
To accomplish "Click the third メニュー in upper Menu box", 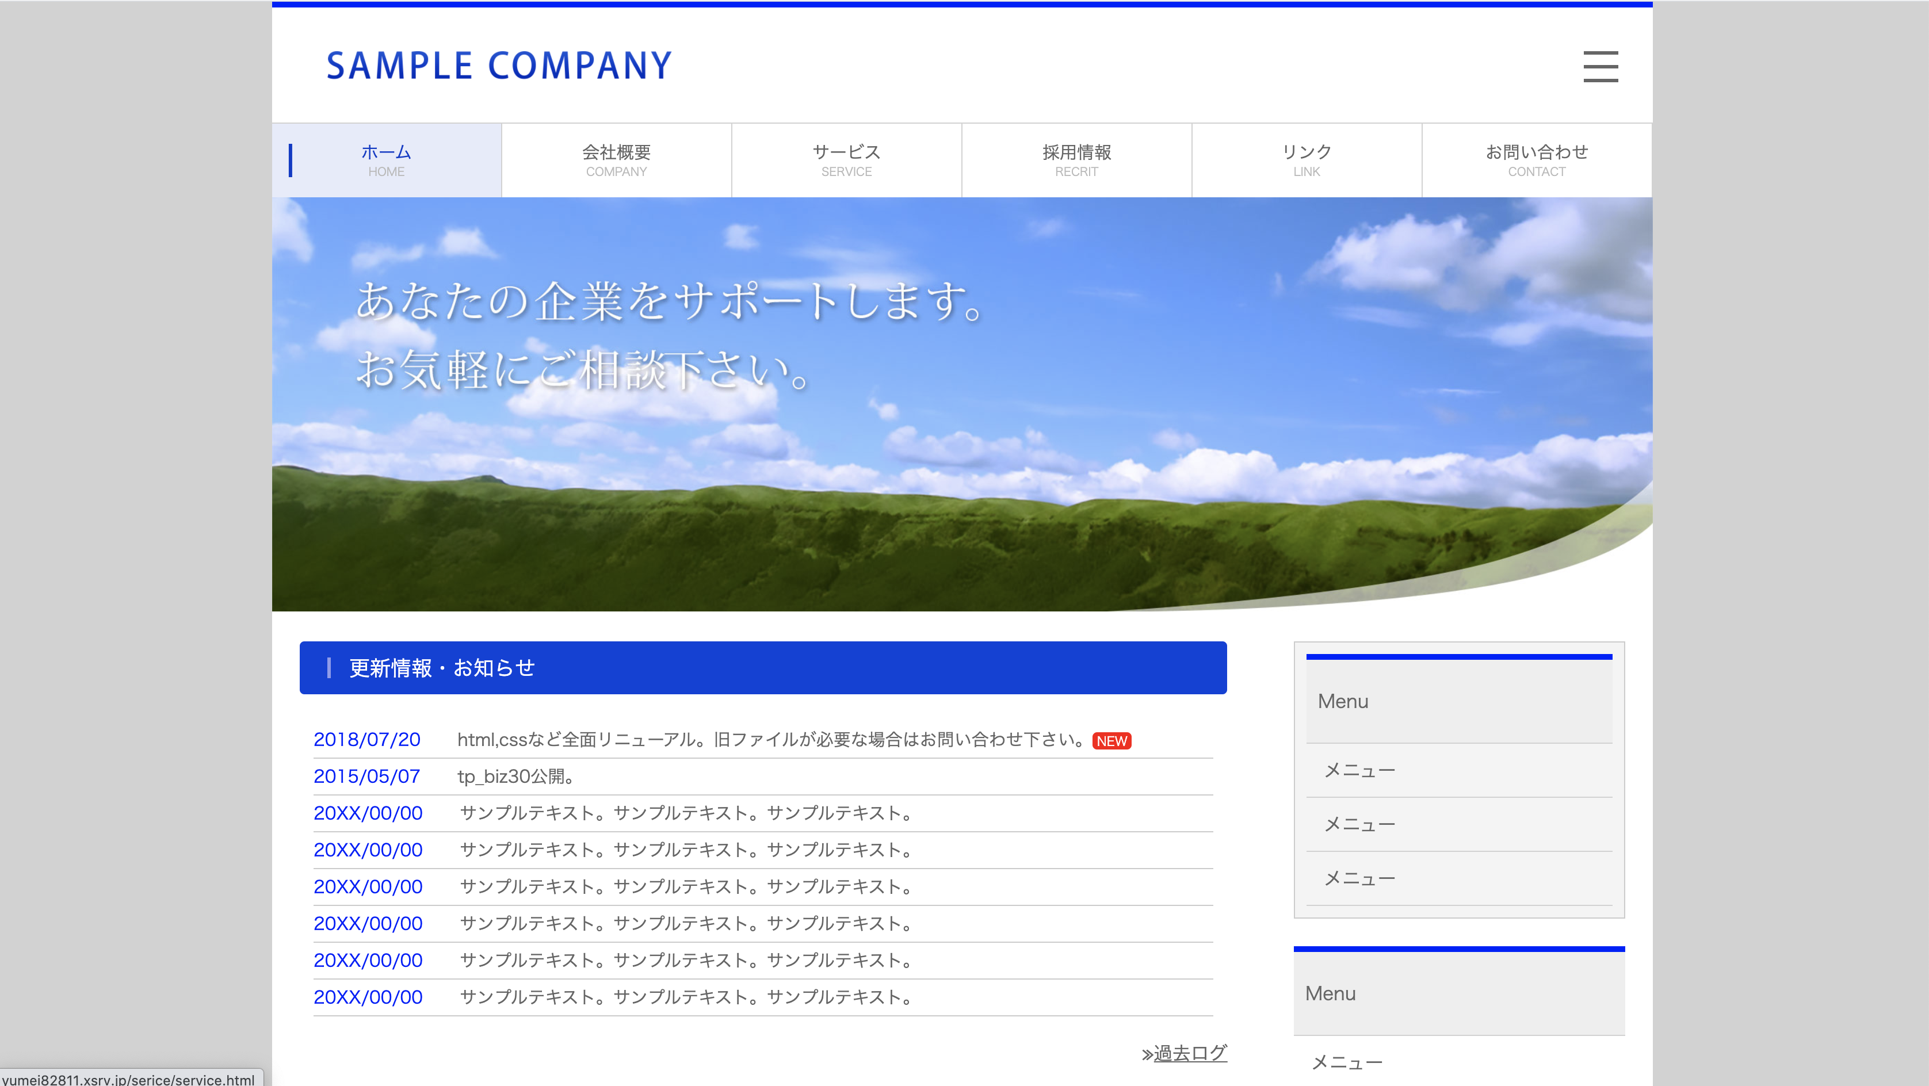I will point(1359,878).
